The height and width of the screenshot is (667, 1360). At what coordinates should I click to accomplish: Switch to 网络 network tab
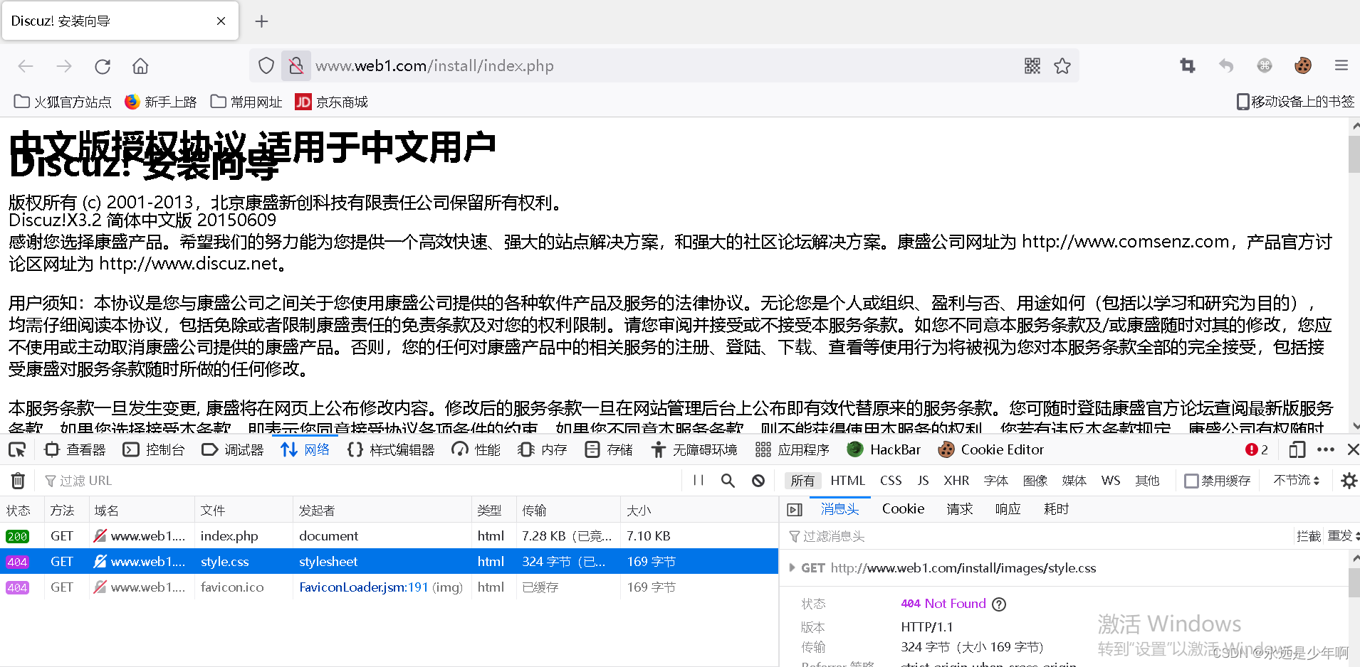(305, 449)
